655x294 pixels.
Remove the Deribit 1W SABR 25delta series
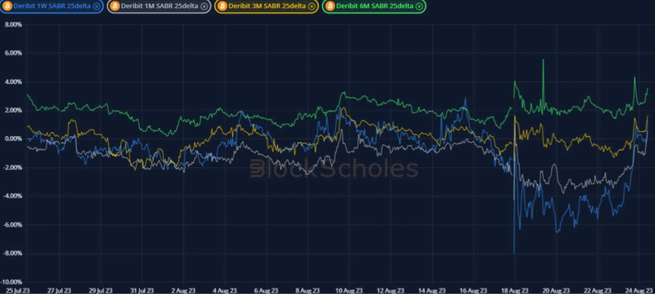click(97, 6)
